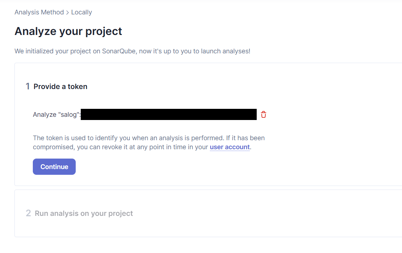Viewport: 402px width, 253px height.
Task: Click the We initialized your project subtitle
Action: point(132,51)
